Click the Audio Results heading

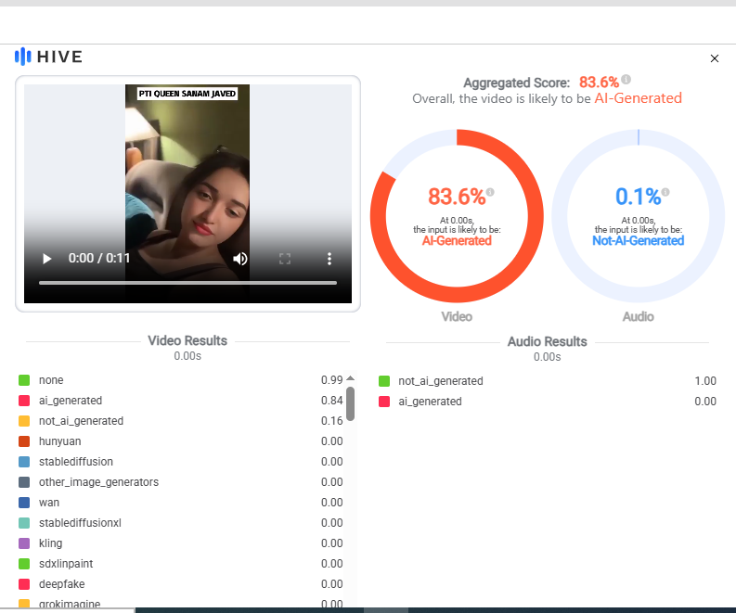tap(548, 341)
